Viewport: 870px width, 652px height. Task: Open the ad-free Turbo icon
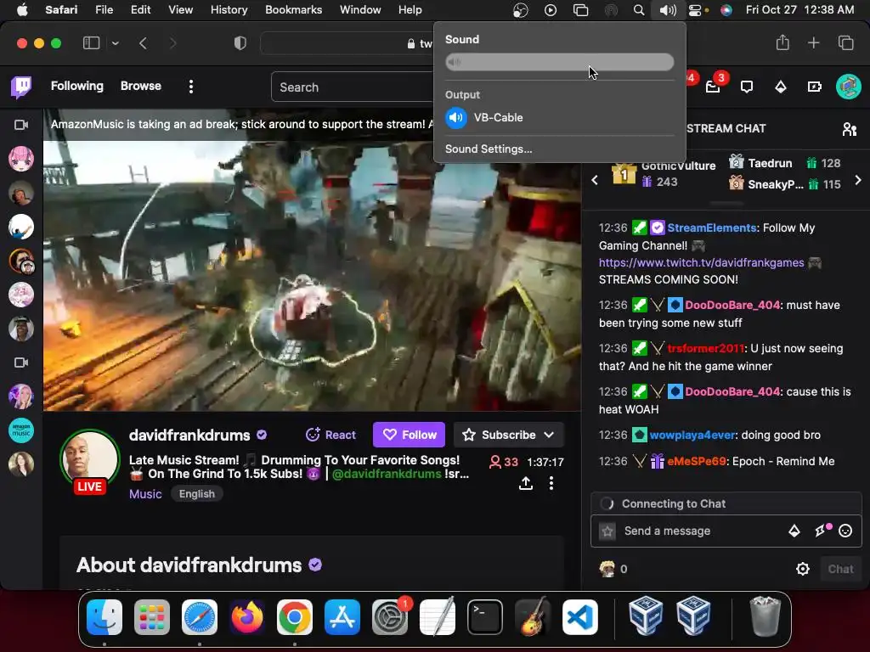815,87
